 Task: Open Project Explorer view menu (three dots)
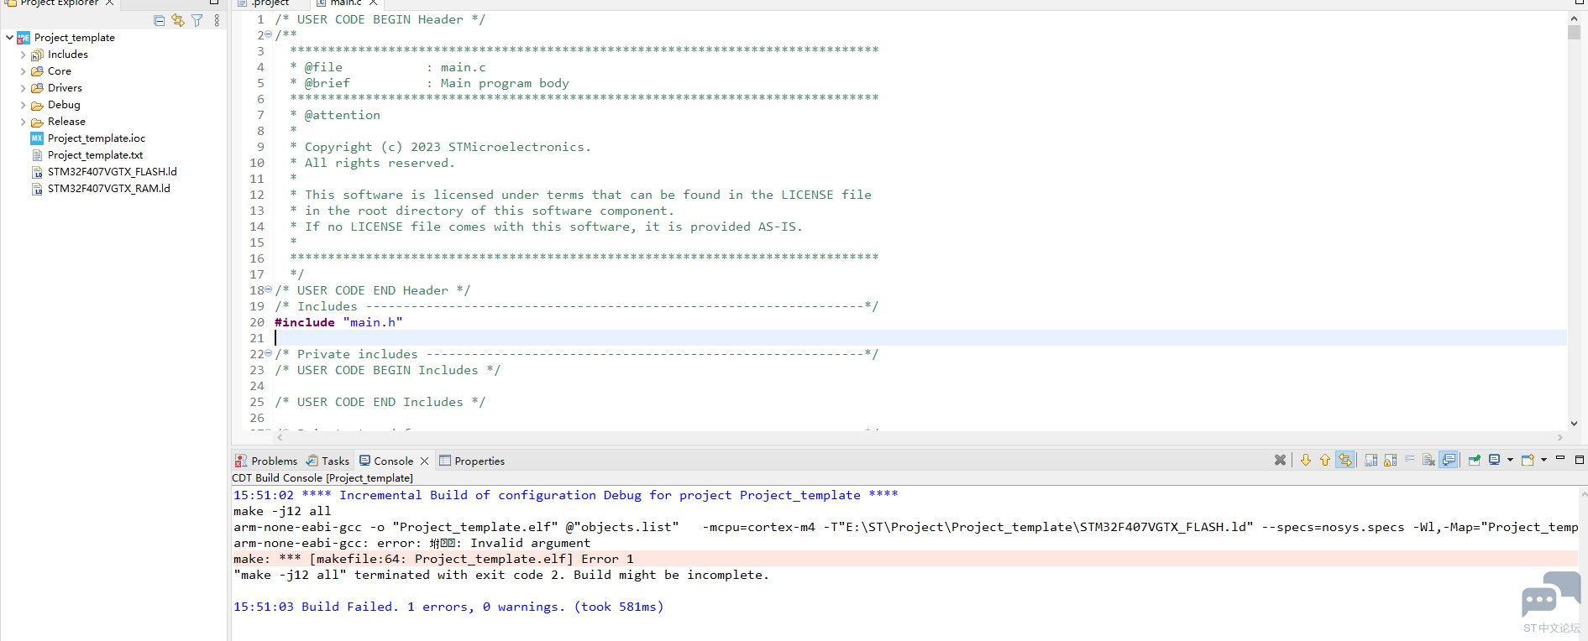click(x=217, y=20)
